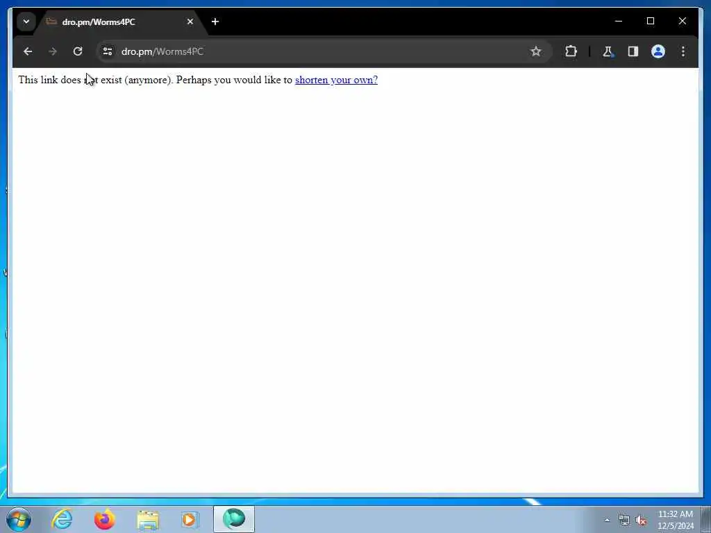The height and width of the screenshot is (533, 711).
Task: Open the Extensions puzzle icon
Action: [571, 51]
